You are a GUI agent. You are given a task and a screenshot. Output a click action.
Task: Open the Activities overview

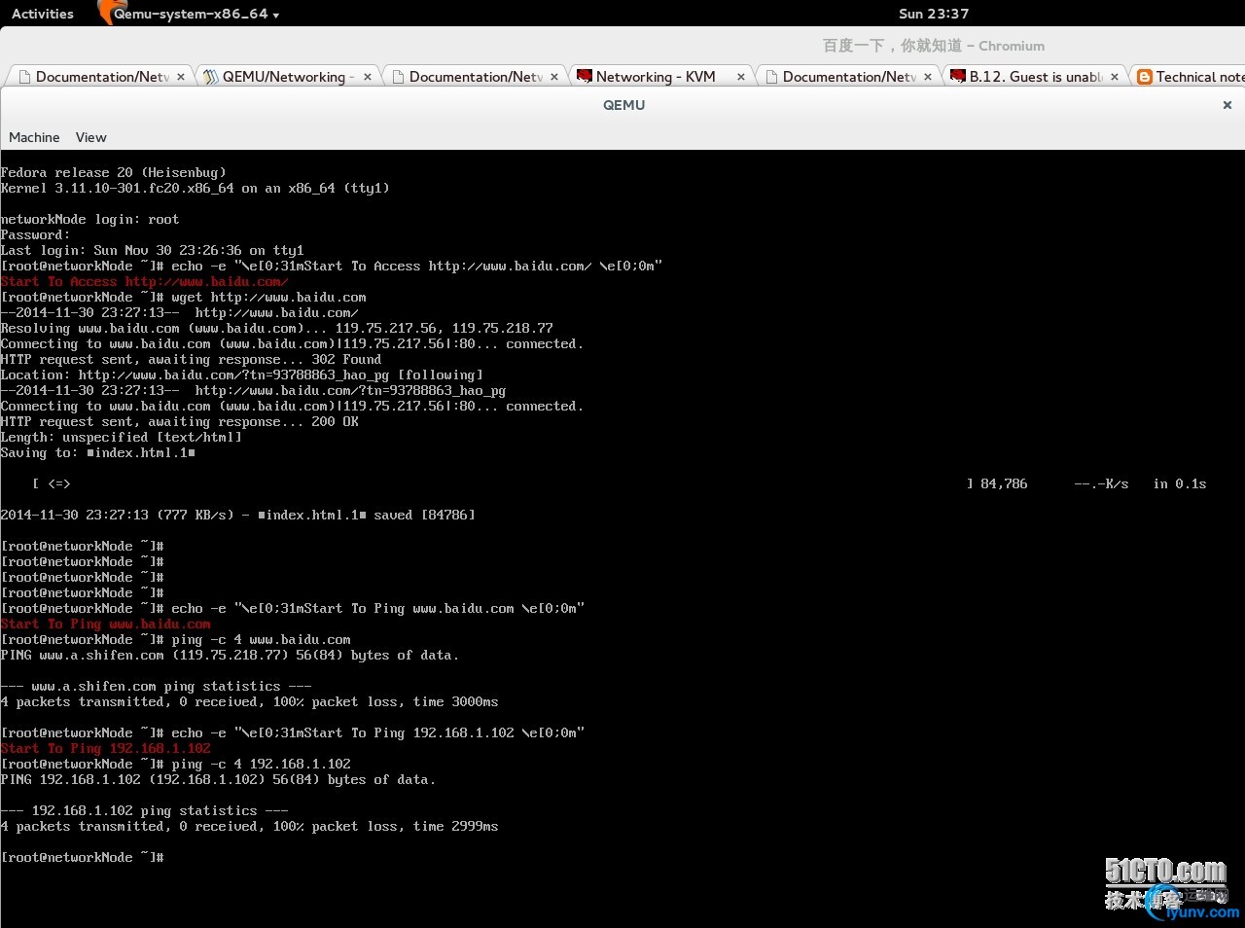click(43, 14)
